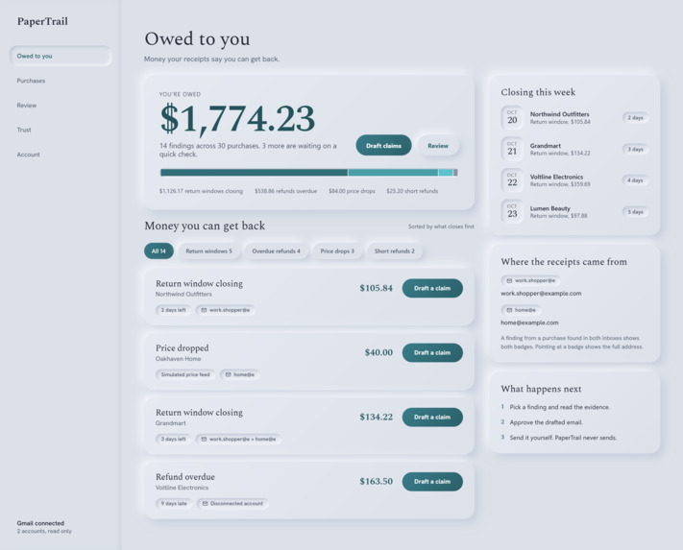
Task: Click the Review button in the owed card
Action: 438,145
